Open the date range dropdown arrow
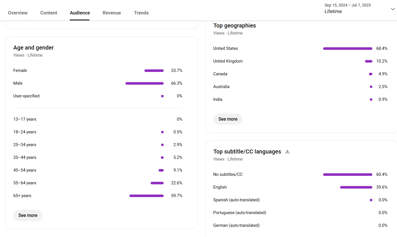Viewport: 397px width, 237px height. tap(392, 9)
